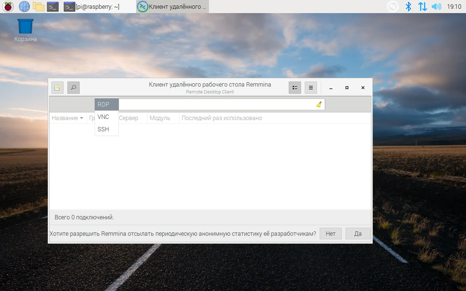Image resolution: width=466 pixels, height=291 pixels.
Task: Open the Bluetooth menu in the tray
Action: pyautogui.click(x=408, y=7)
